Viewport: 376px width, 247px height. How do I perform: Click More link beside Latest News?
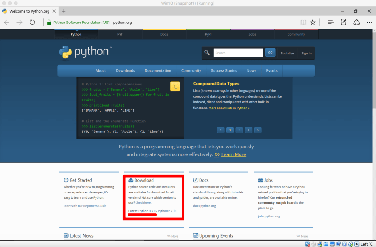point(173,236)
